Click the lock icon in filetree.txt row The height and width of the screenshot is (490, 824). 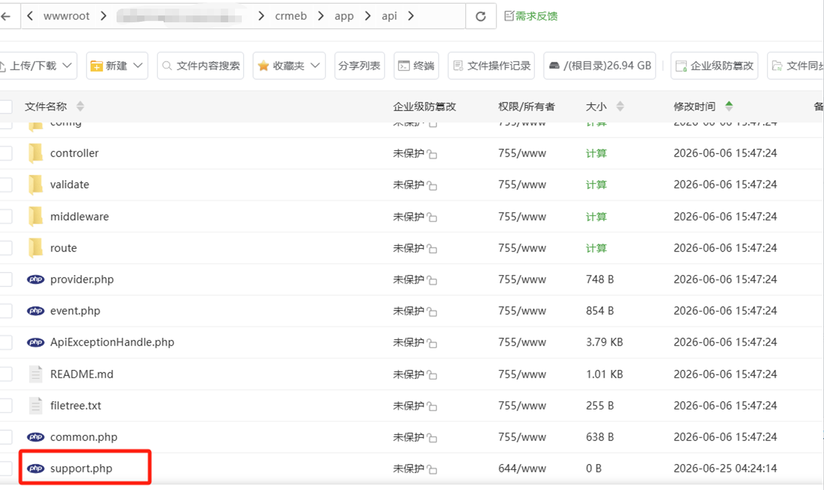(x=432, y=407)
